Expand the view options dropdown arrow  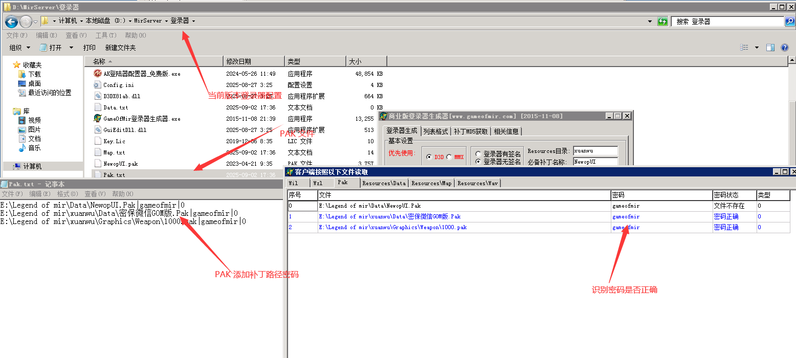click(x=757, y=48)
